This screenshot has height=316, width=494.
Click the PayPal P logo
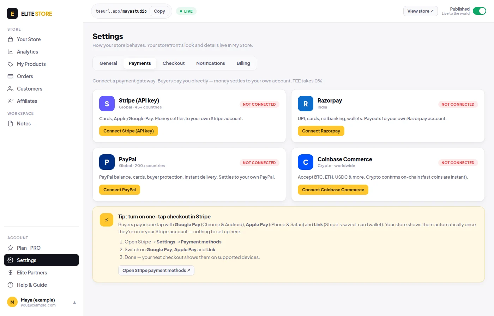click(x=107, y=162)
